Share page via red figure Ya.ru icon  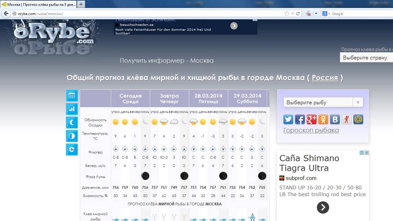pyautogui.click(x=347, y=119)
